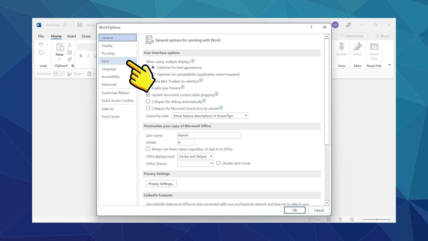Viewport: 428px width, 241px height.
Task: Collapse ribbon using chevron at right
Action: pyautogui.click(x=389, y=65)
